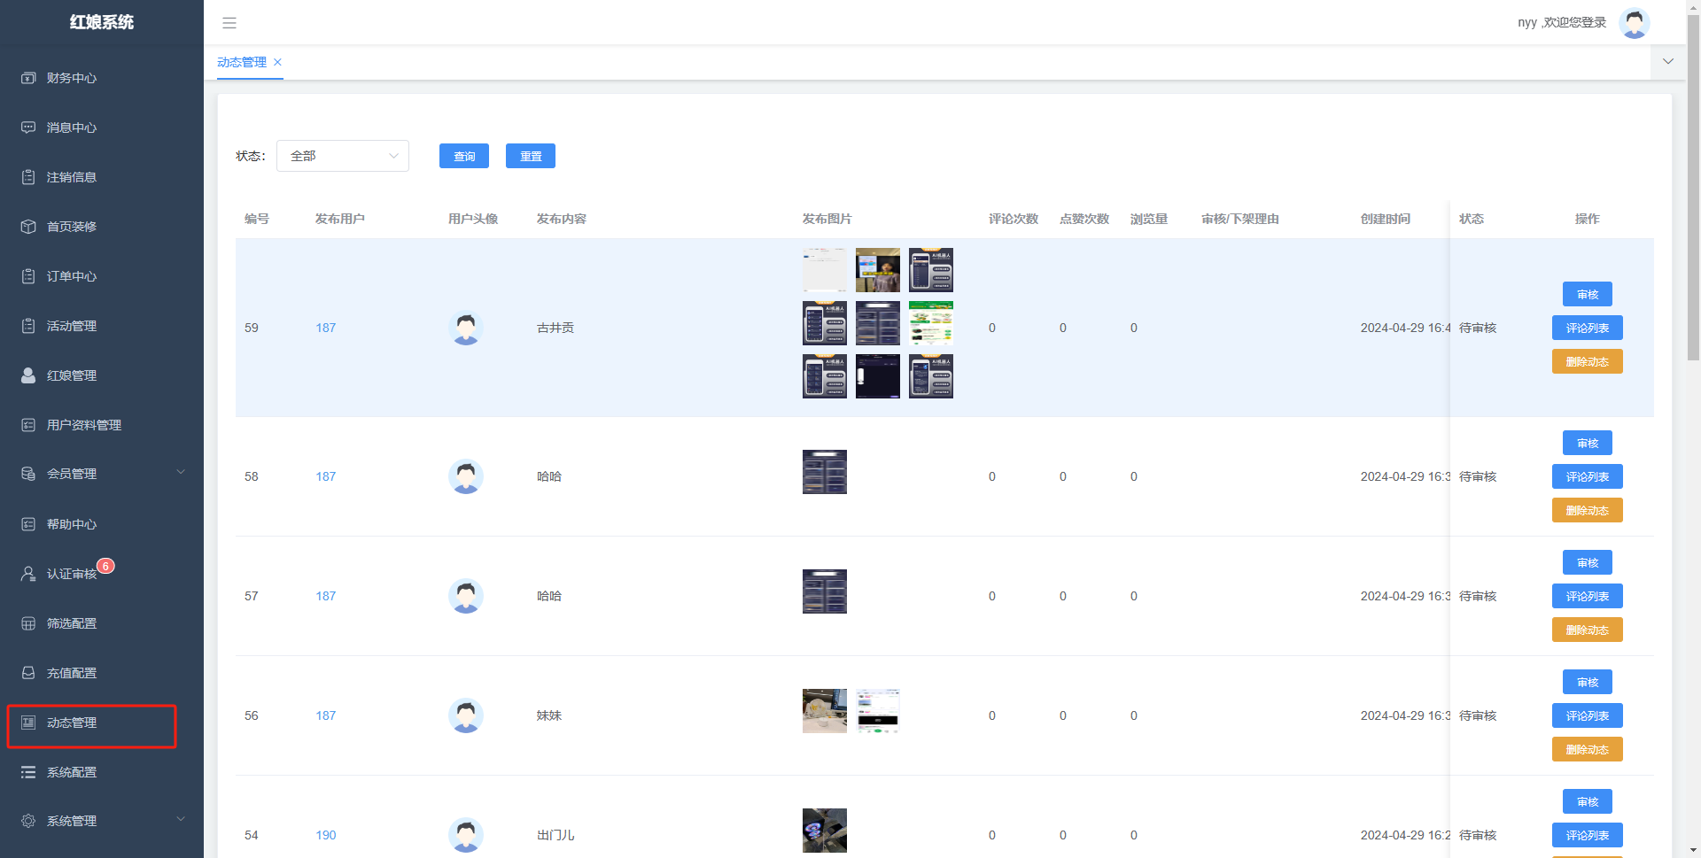This screenshot has height=858, width=1701.
Task: Open the 状态 filter dropdown
Action: pos(343,156)
